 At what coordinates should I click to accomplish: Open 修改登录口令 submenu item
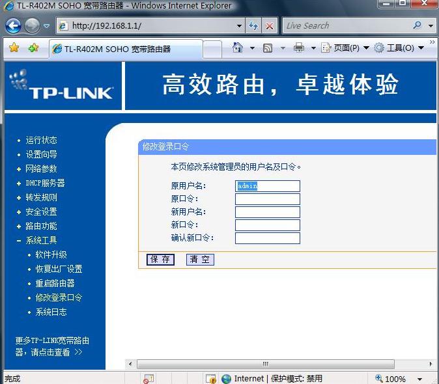pos(59,297)
